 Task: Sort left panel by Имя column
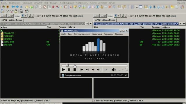[23, 27]
